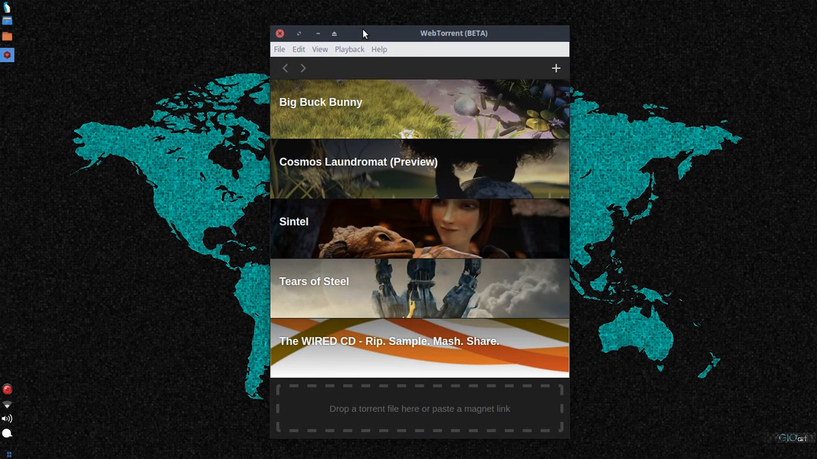The width and height of the screenshot is (817, 459).
Task: Minimize the WebTorrent window
Action: pyautogui.click(x=318, y=33)
